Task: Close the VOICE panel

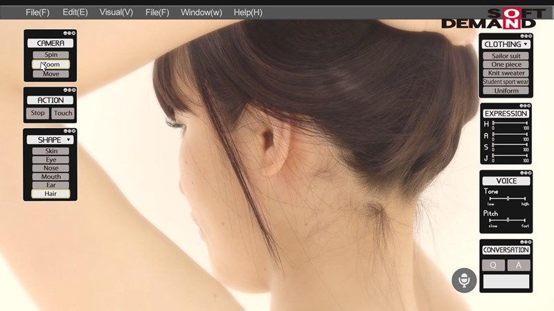Action: [x=530, y=173]
